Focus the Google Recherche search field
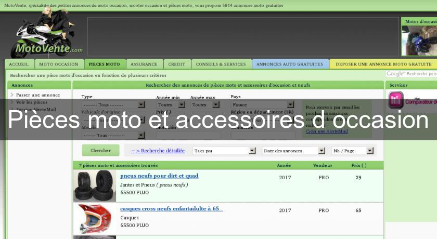This screenshot has width=437, height=239. (412, 74)
